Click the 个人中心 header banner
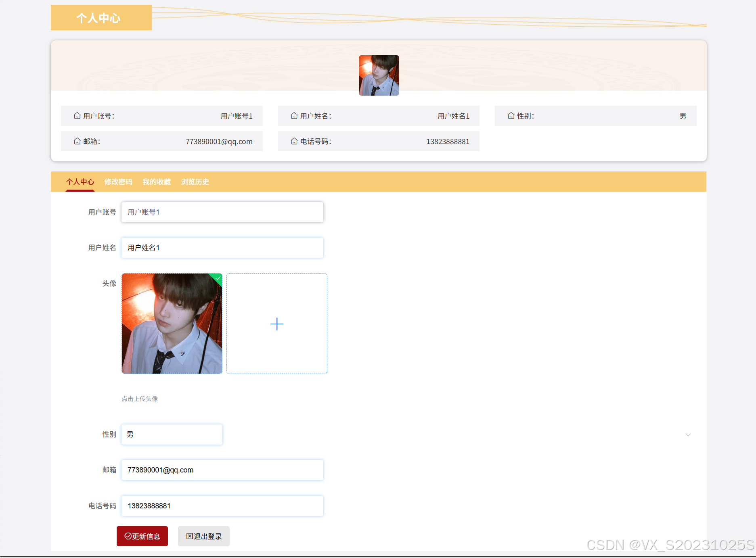Screen dimensions: 756x558 pos(101,18)
